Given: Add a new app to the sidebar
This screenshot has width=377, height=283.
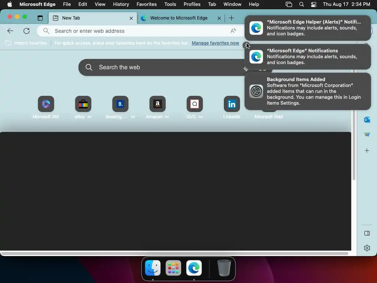Looking at the screenshot, I should (367, 151).
